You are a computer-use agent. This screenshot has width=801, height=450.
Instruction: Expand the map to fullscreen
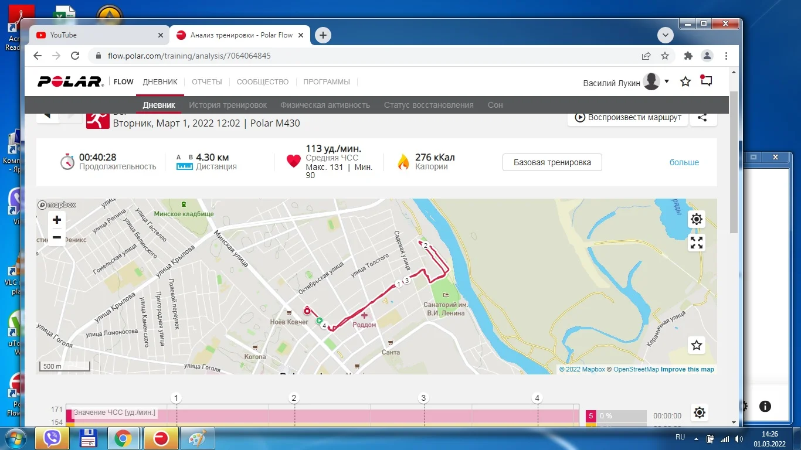697,243
